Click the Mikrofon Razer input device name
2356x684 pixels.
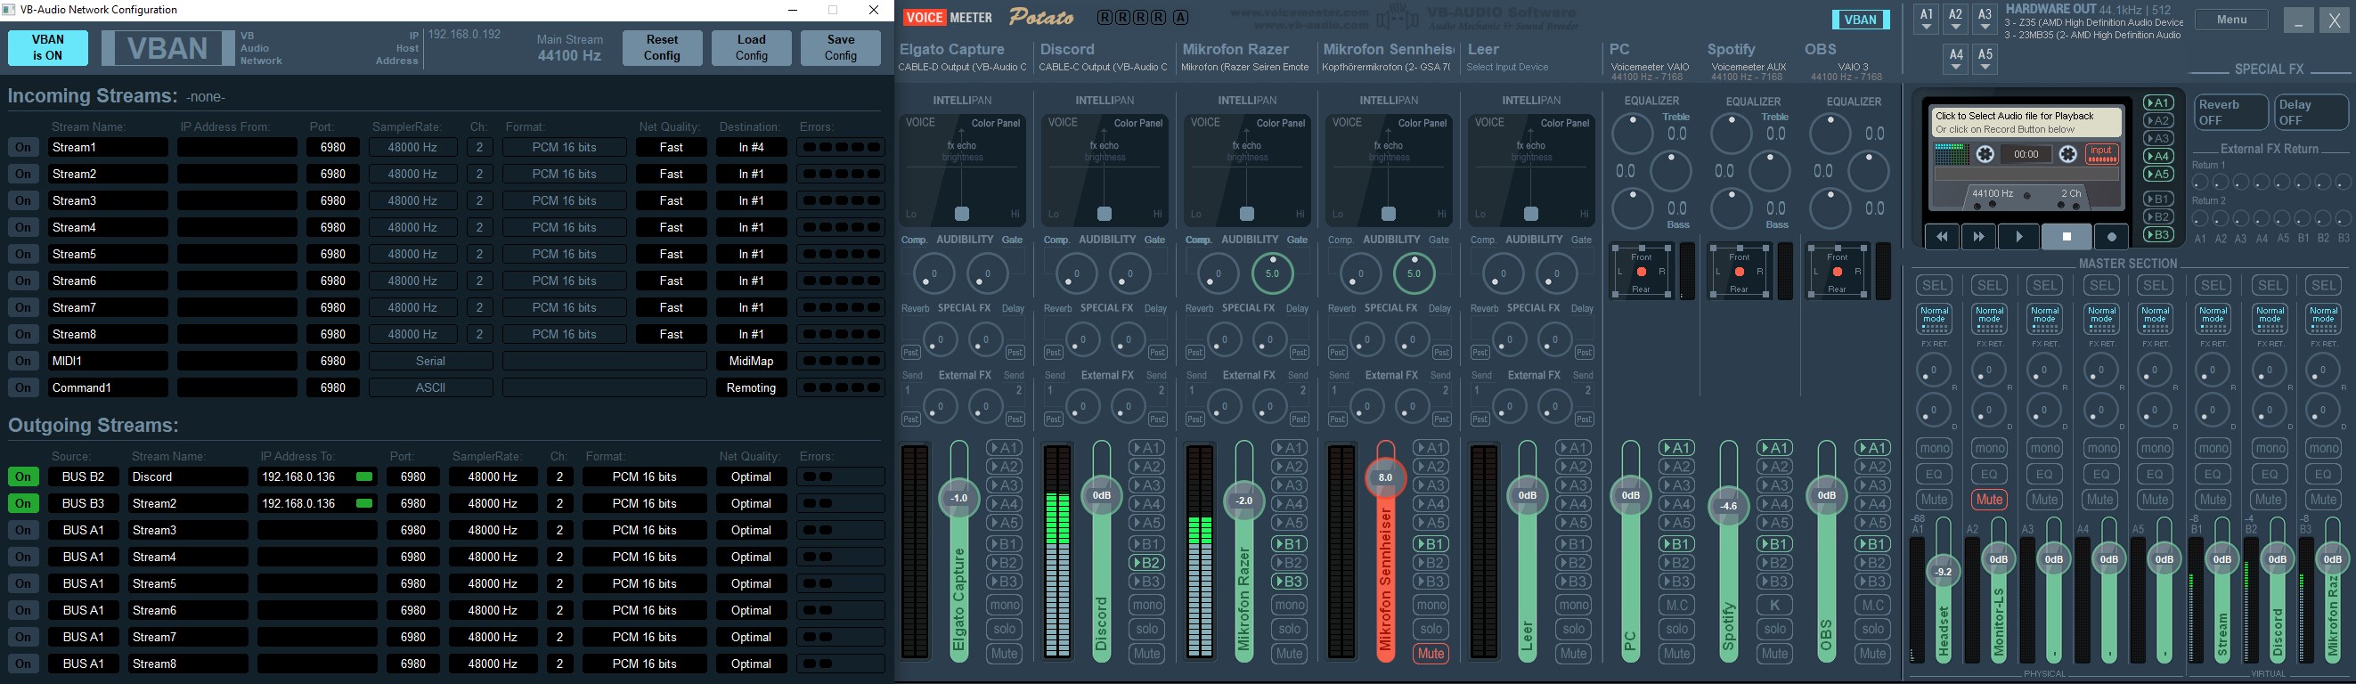pos(1244,67)
